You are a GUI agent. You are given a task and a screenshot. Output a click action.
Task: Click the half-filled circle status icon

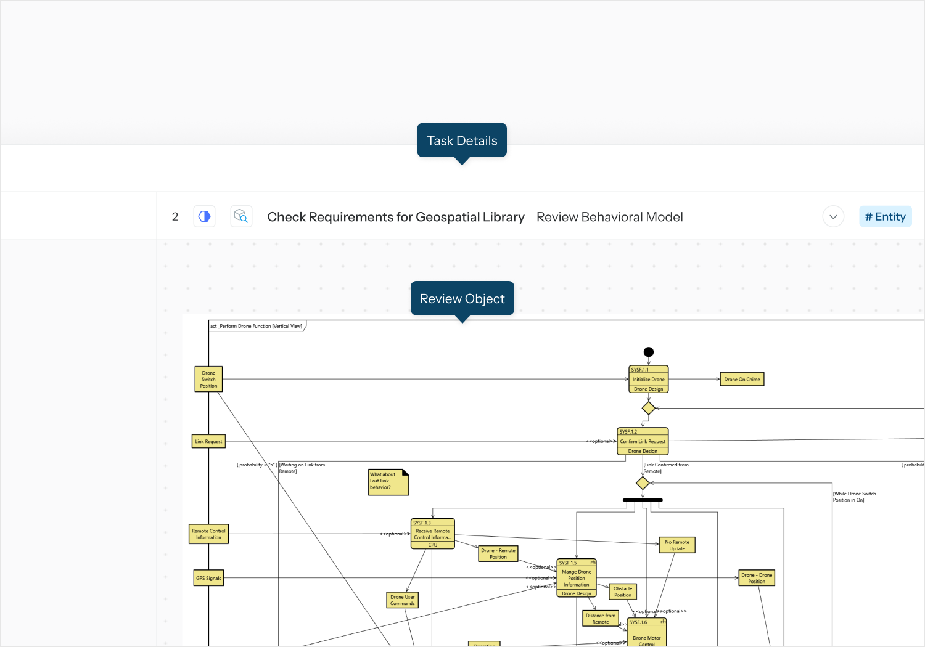204,216
